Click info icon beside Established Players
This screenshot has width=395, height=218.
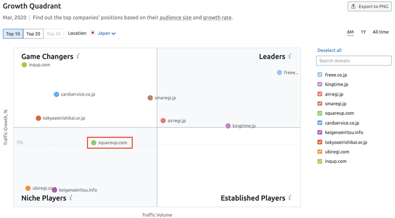290,198
